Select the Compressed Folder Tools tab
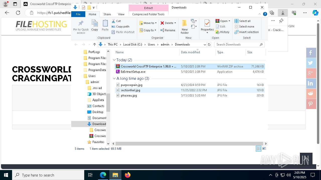Image resolution: width=321 pixels, height=180 pixels. 148,14
